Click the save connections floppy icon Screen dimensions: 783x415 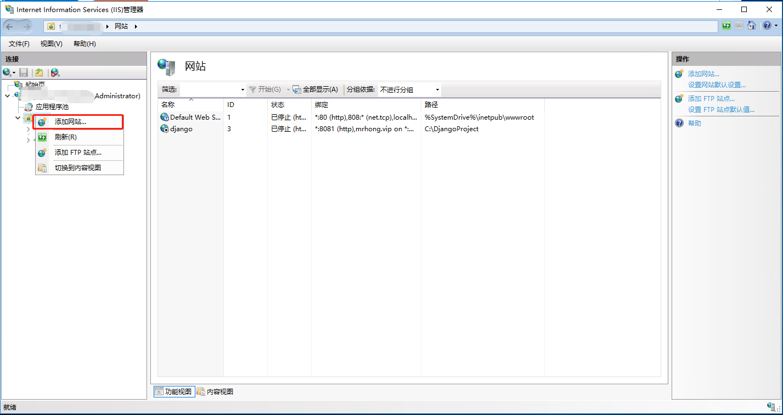[x=24, y=72]
